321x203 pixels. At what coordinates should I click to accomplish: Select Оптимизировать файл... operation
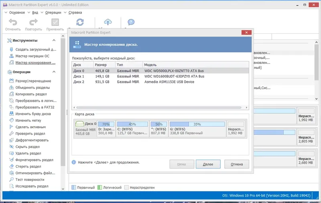(35, 173)
